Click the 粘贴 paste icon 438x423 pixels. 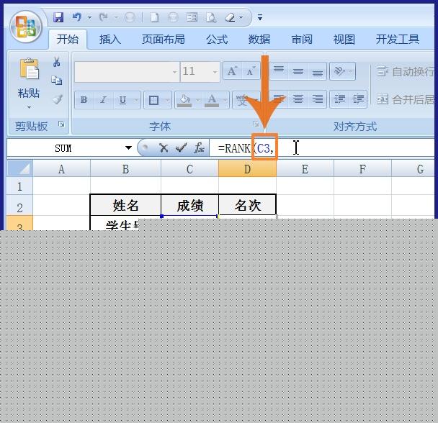pyautogui.click(x=29, y=69)
